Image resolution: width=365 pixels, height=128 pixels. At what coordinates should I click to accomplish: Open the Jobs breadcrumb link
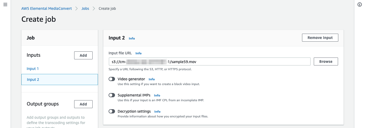[85, 8]
